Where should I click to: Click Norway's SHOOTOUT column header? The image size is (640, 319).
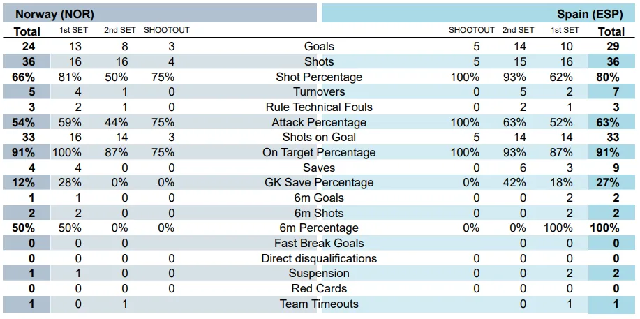(166, 31)
